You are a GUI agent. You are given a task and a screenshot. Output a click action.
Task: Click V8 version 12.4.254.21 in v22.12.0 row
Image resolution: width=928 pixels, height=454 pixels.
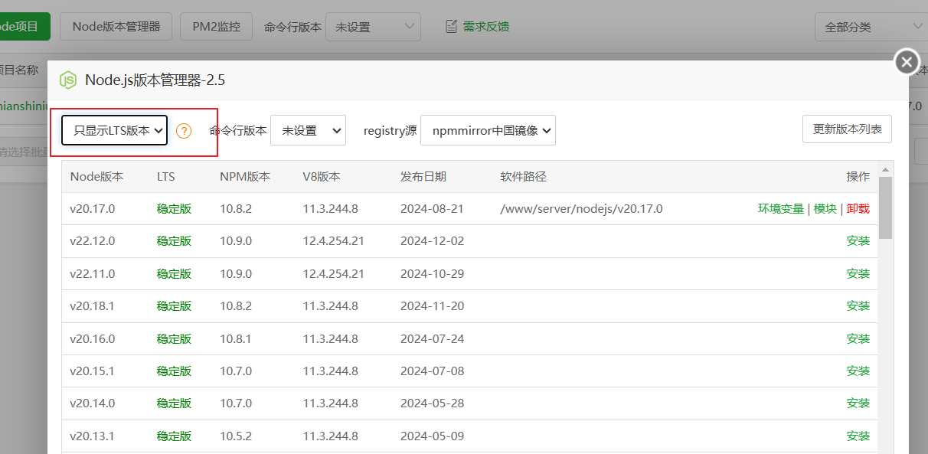(x=334, y=240)
